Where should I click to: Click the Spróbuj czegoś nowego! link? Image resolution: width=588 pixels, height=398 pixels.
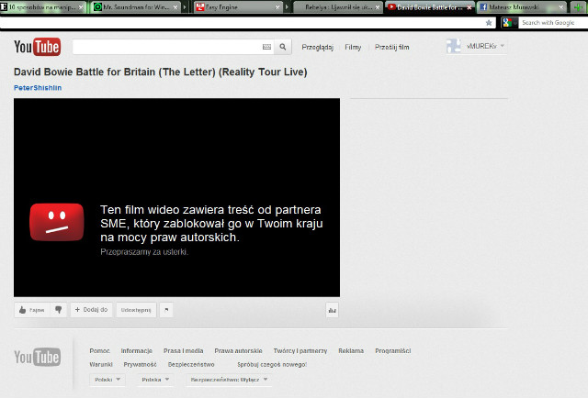tap(272, 364)
